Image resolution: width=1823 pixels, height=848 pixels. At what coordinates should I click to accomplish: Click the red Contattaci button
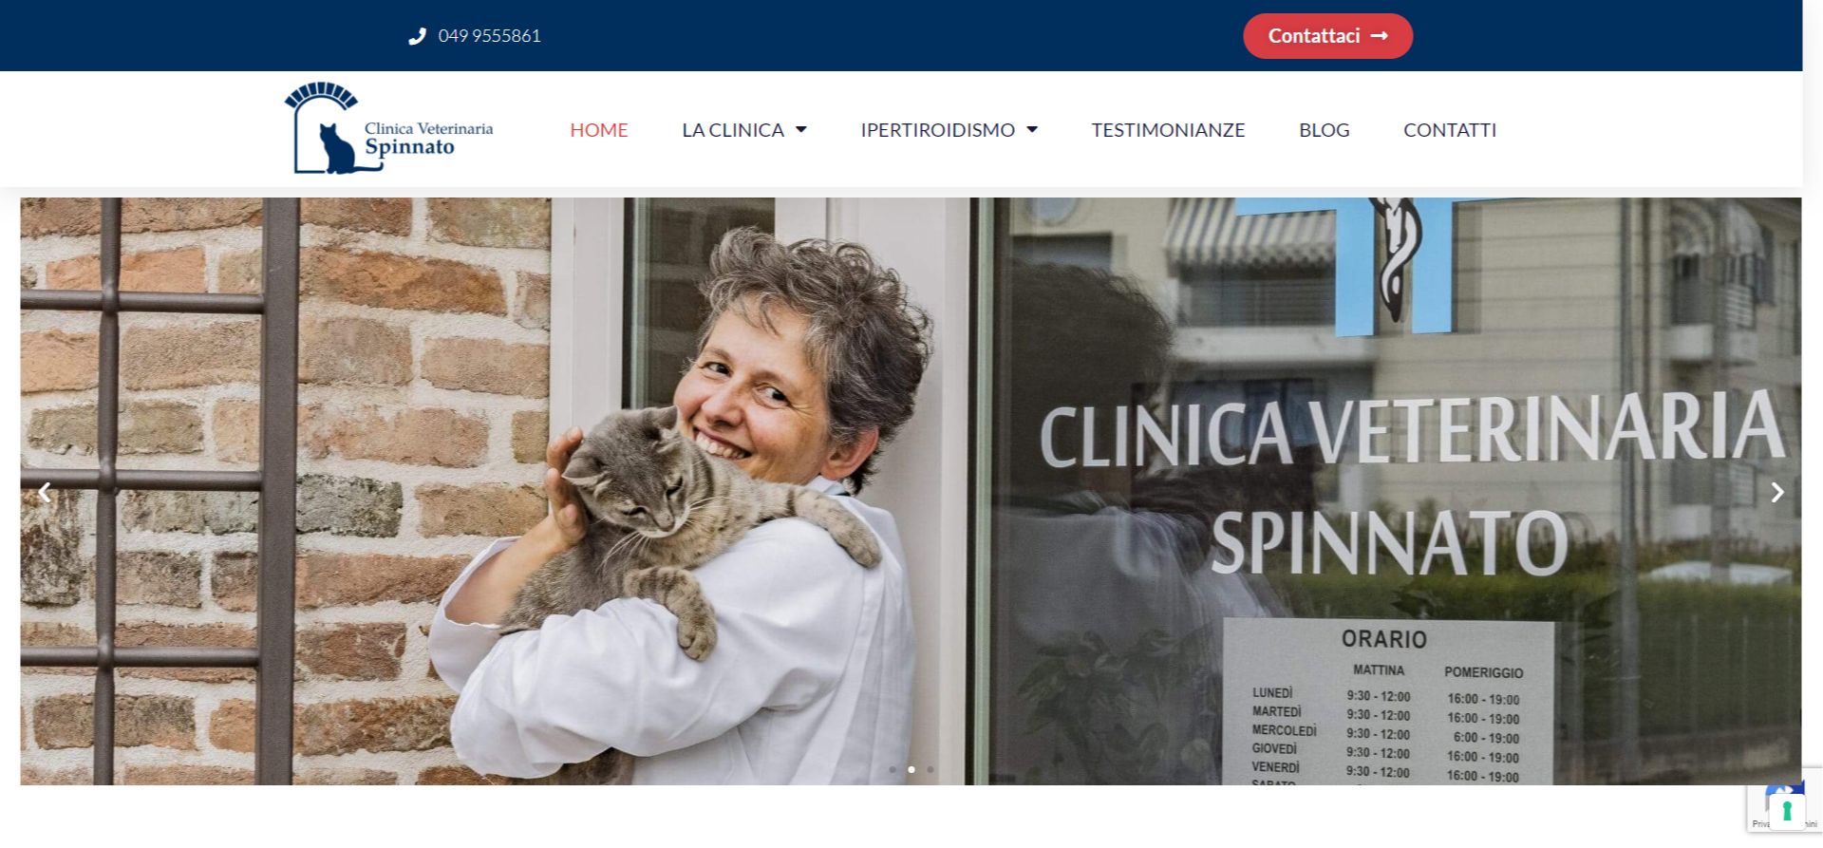[x=1327, y=36]
